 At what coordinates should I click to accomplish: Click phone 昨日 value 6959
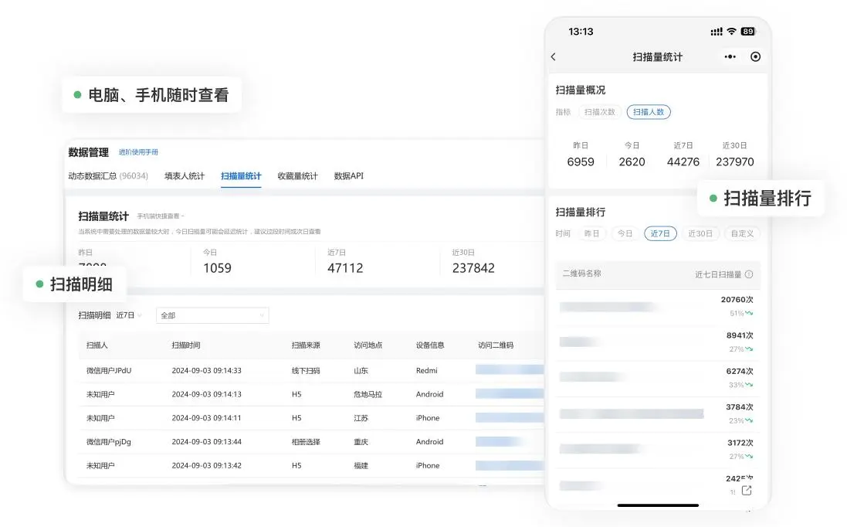(581, 162)
